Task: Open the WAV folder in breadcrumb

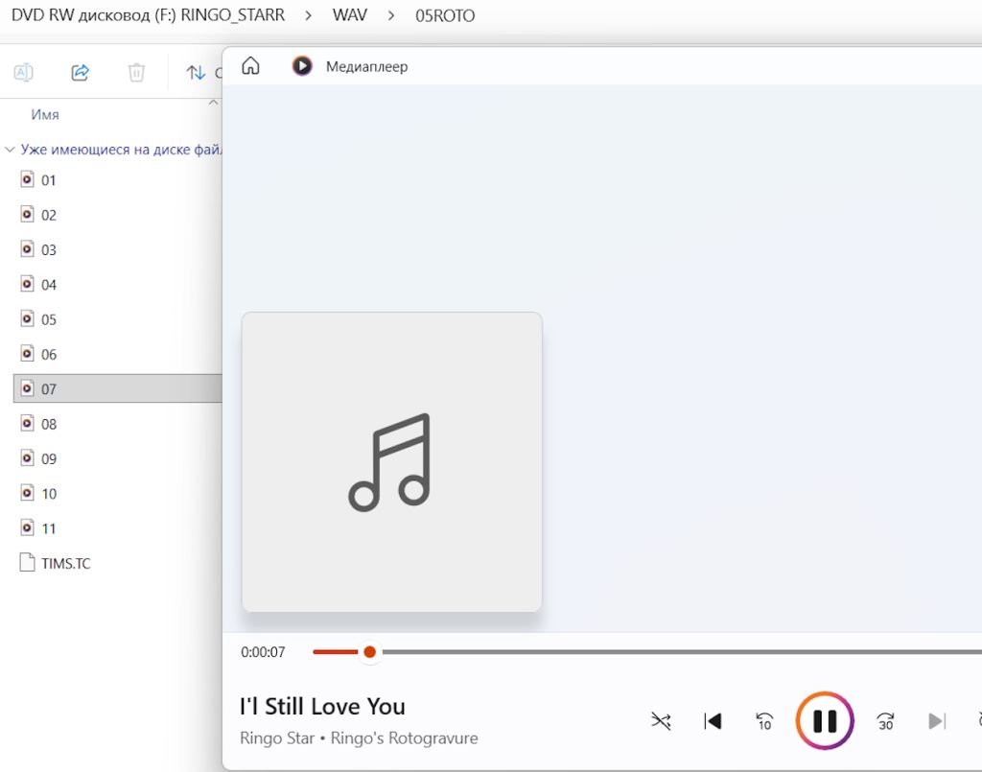Action: coord(349,15)
